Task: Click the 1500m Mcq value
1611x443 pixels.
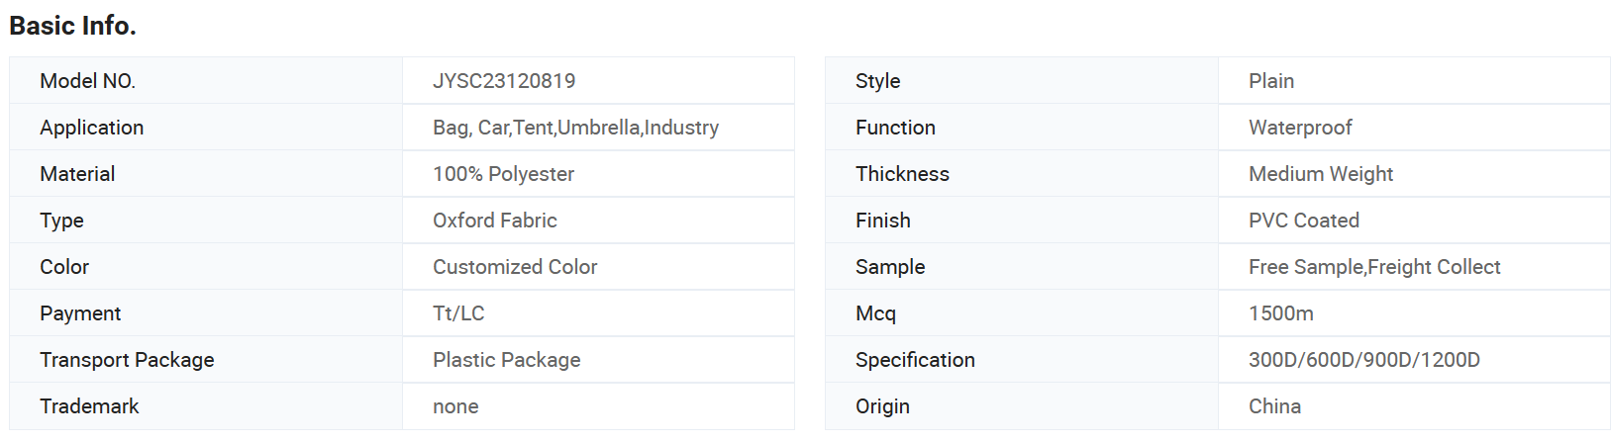Action: pos(1281,313)
